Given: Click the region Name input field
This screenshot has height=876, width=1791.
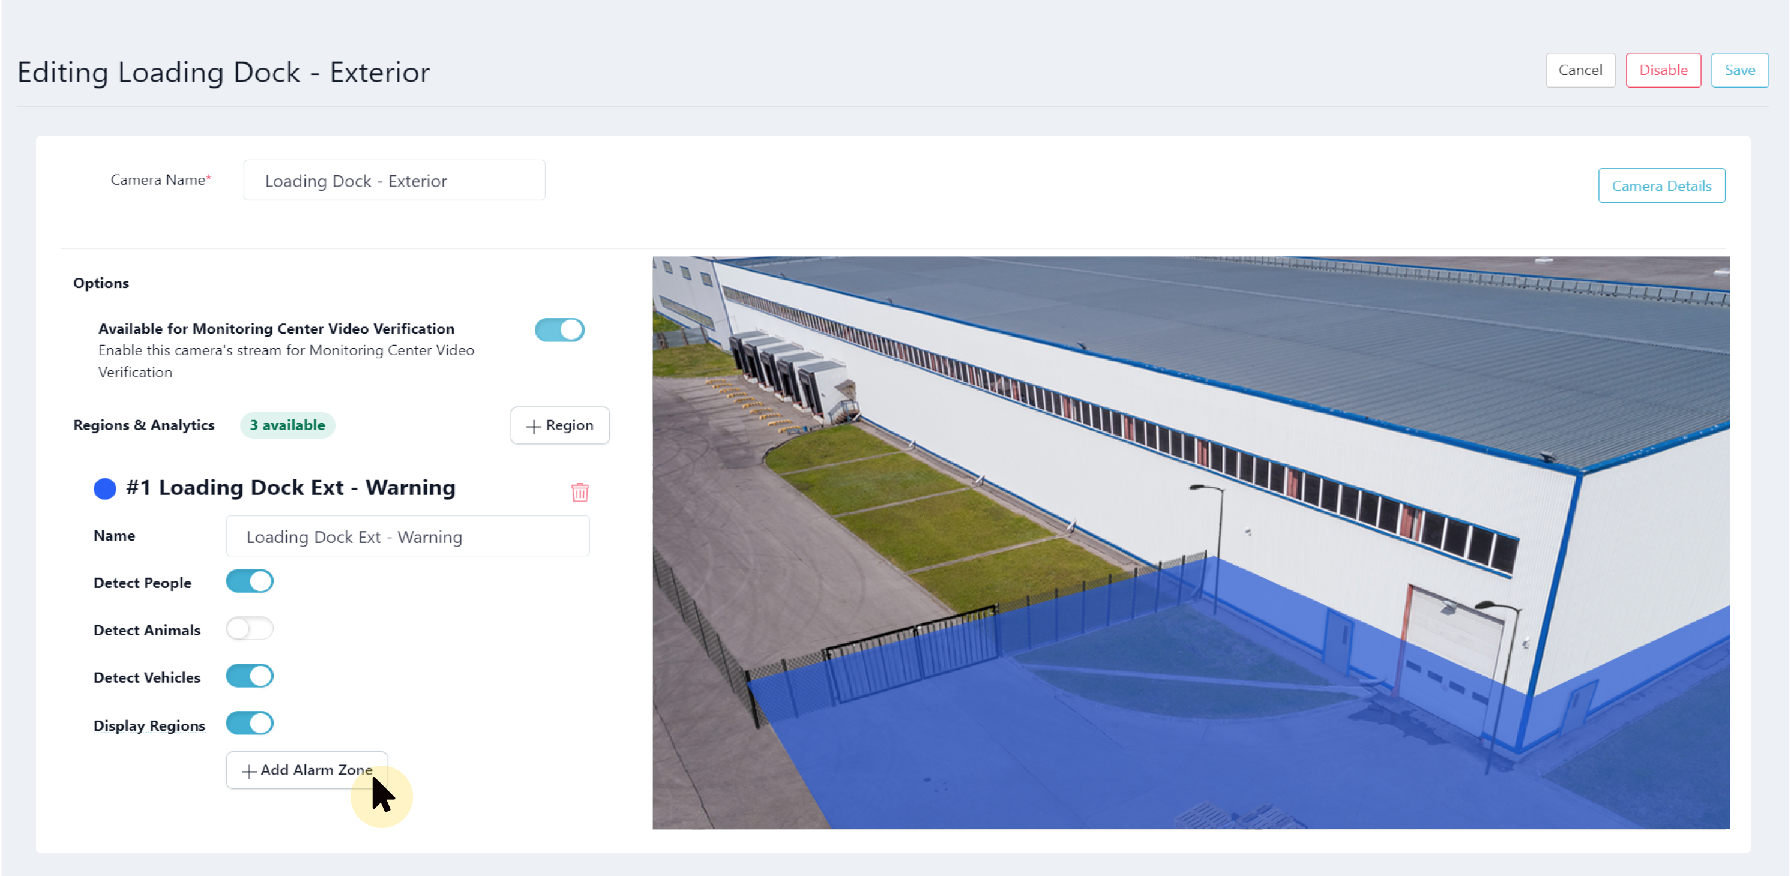Looking at the screenshot, I should point(408,536).
